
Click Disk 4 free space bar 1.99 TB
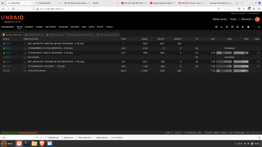[241, 62]
